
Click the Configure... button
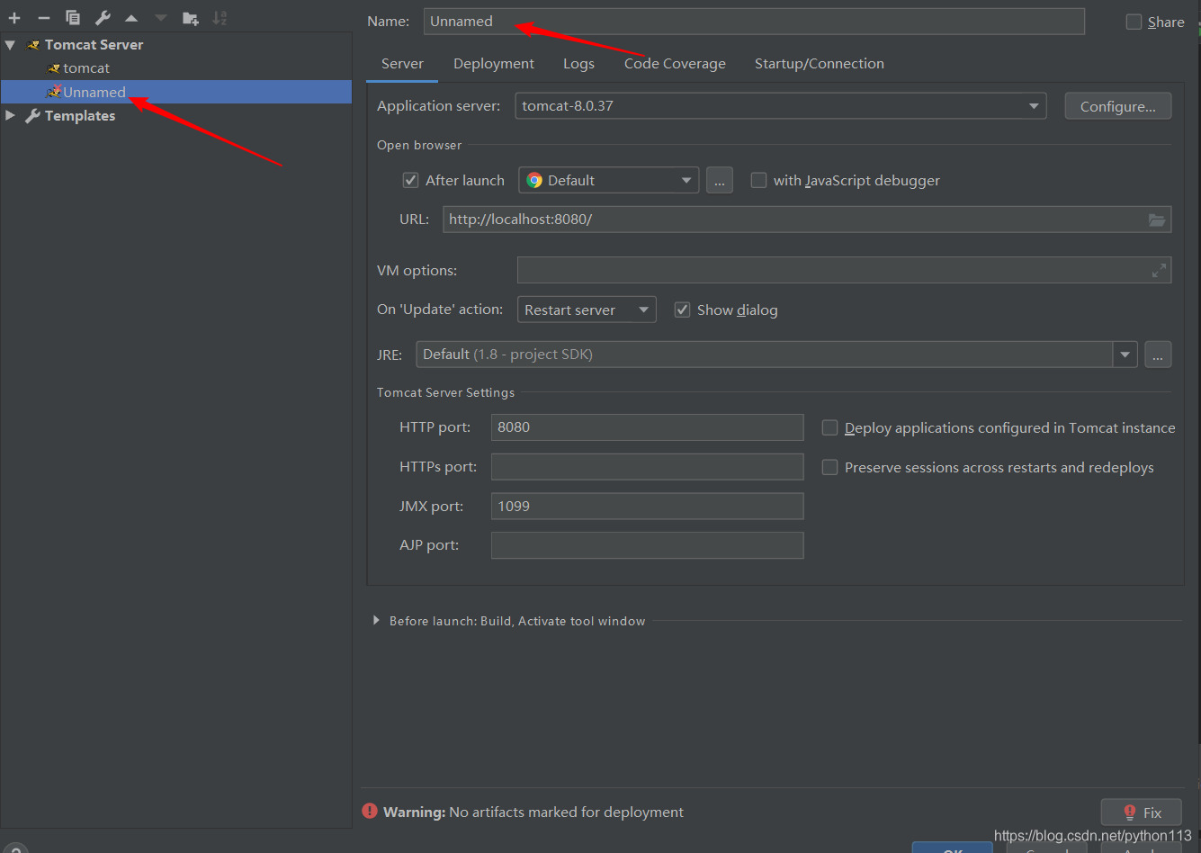[x=1118, y=106]
